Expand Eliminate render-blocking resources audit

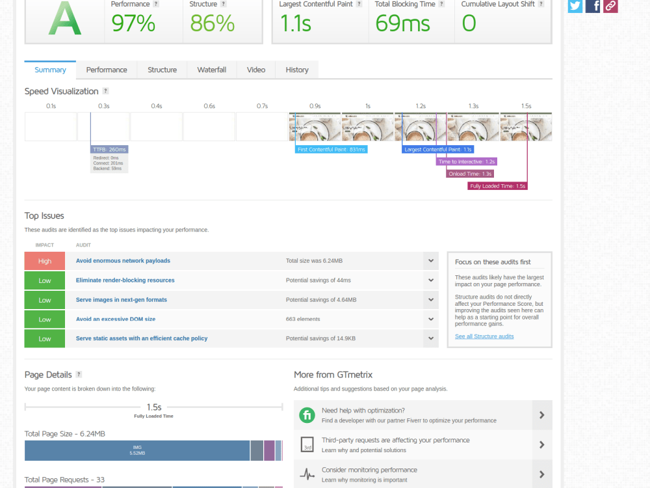pos(431,280)
